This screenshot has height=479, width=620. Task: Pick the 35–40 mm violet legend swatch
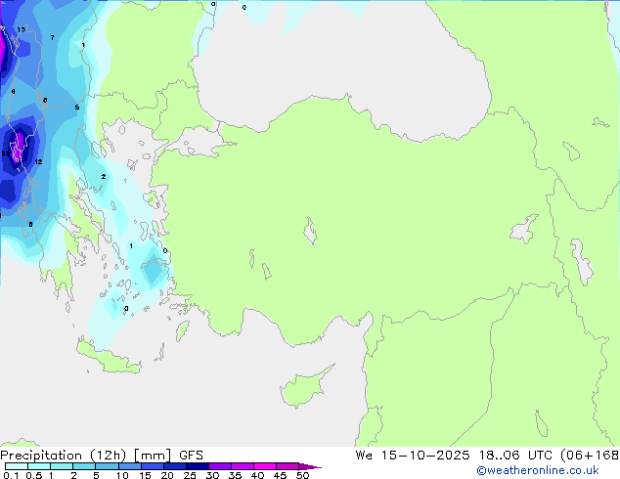click(242, 466)
